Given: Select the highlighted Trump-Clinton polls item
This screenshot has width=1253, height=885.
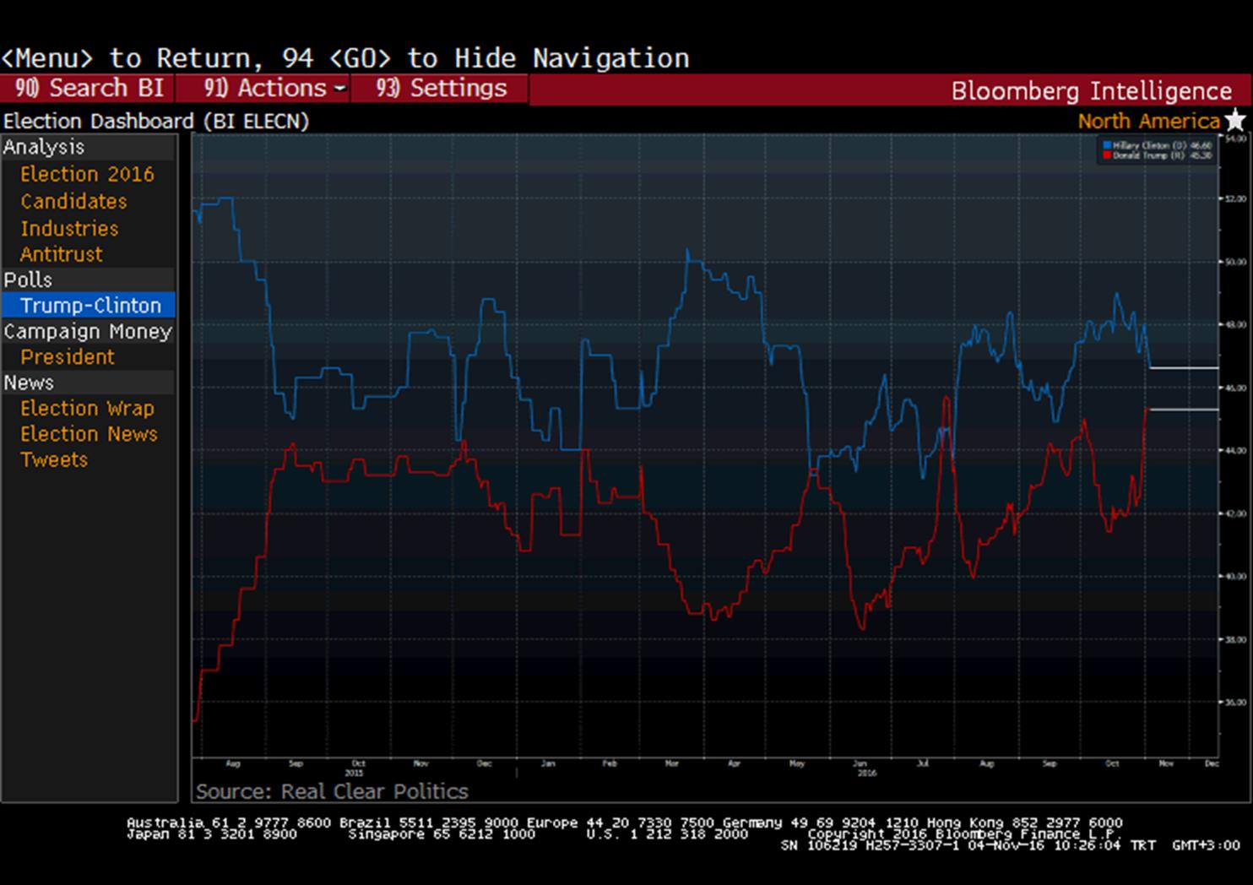Looking at the screenshot, I should click(89, 306).
